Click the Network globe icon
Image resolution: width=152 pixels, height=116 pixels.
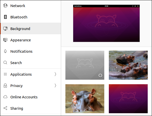(5, 6)
